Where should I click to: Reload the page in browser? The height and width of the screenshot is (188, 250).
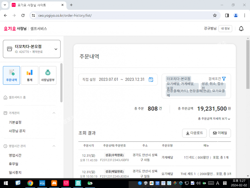(x=23, y=15)
